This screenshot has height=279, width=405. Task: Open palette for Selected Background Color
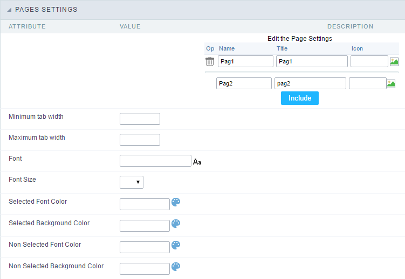pyautogui.click(x=176, y=224)
